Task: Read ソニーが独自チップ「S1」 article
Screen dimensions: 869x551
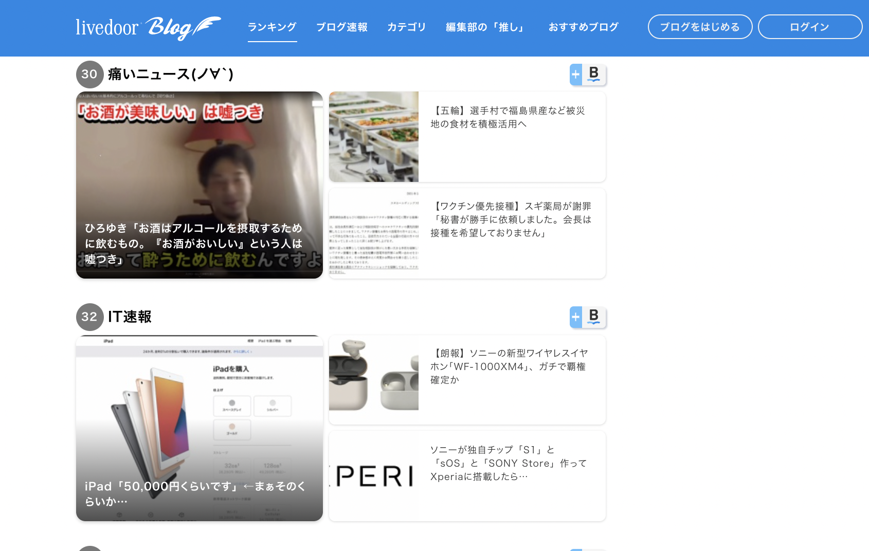Action: tap(509, 463)
